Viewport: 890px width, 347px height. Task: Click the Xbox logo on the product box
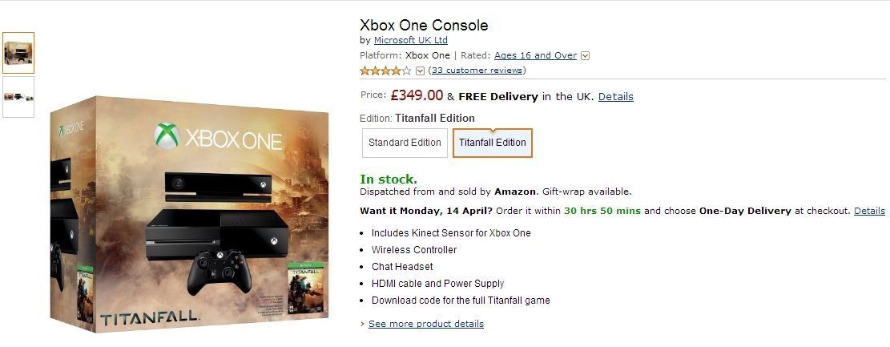point(167,135)
